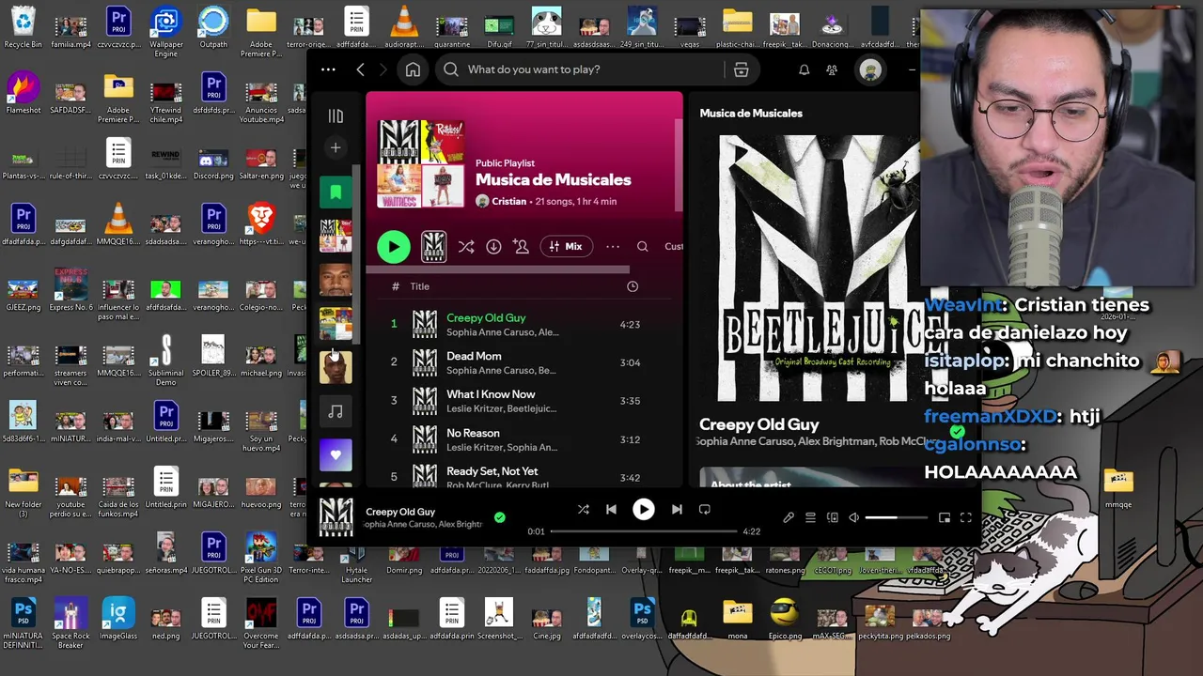Open Friend Activity icon
This screenshot has width=1203, height=676.
832,69
